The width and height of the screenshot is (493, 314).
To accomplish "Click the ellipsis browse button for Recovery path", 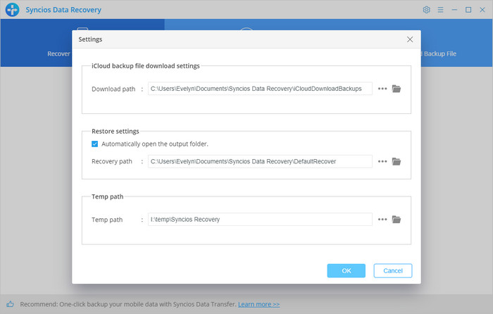I will pyautogui.click(x=382, y=161).
